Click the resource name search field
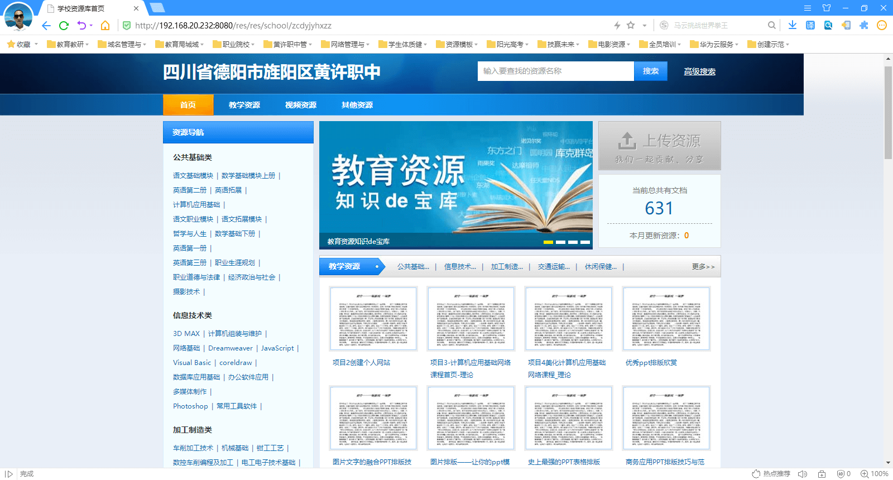The image size is (893, 480). coord(555,71)
